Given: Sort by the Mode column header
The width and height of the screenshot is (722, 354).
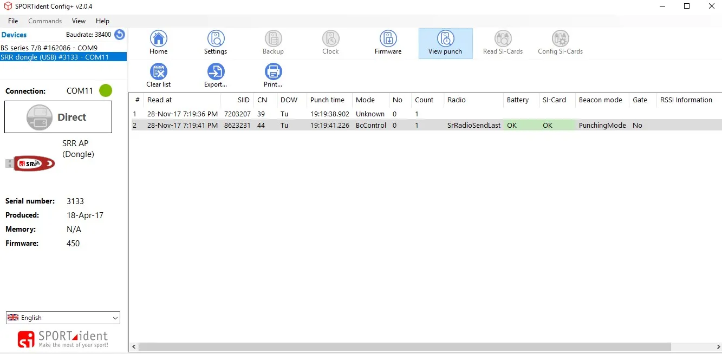Looking at the screenshot, I should pyautogui.click(x=370, y=100).
